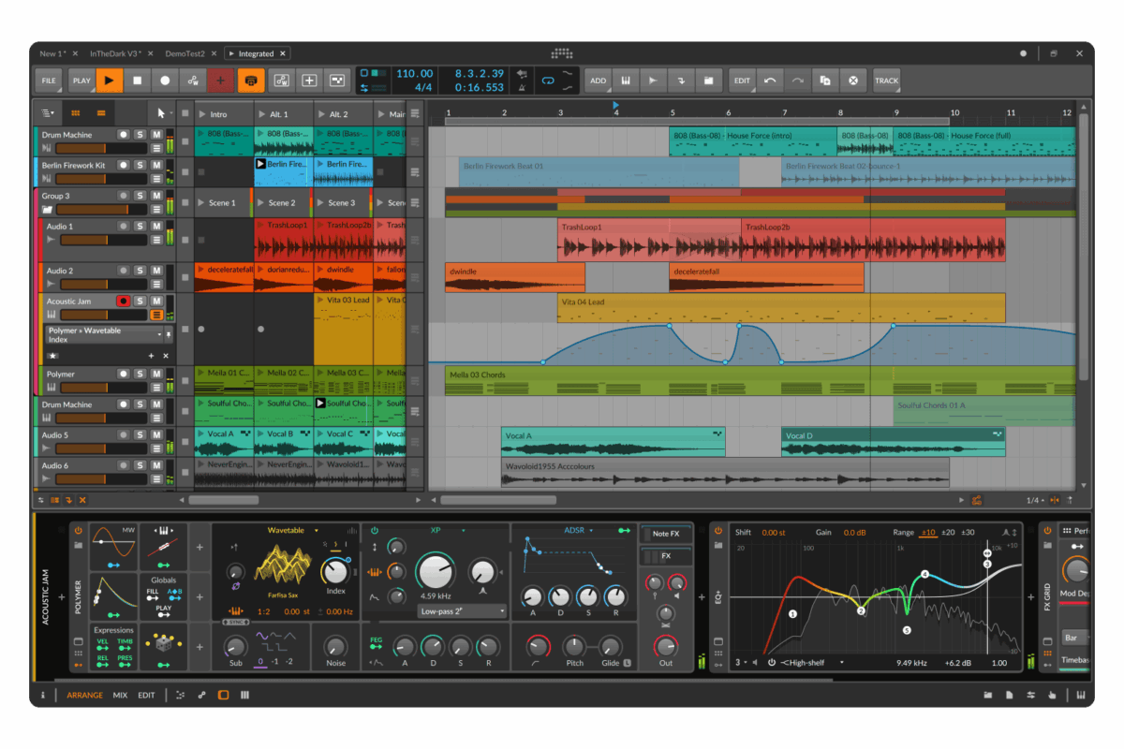Click the Undo arrow icon in the toolbar
This screenshot has height=749, width=1124.
[x=771, y=81]
